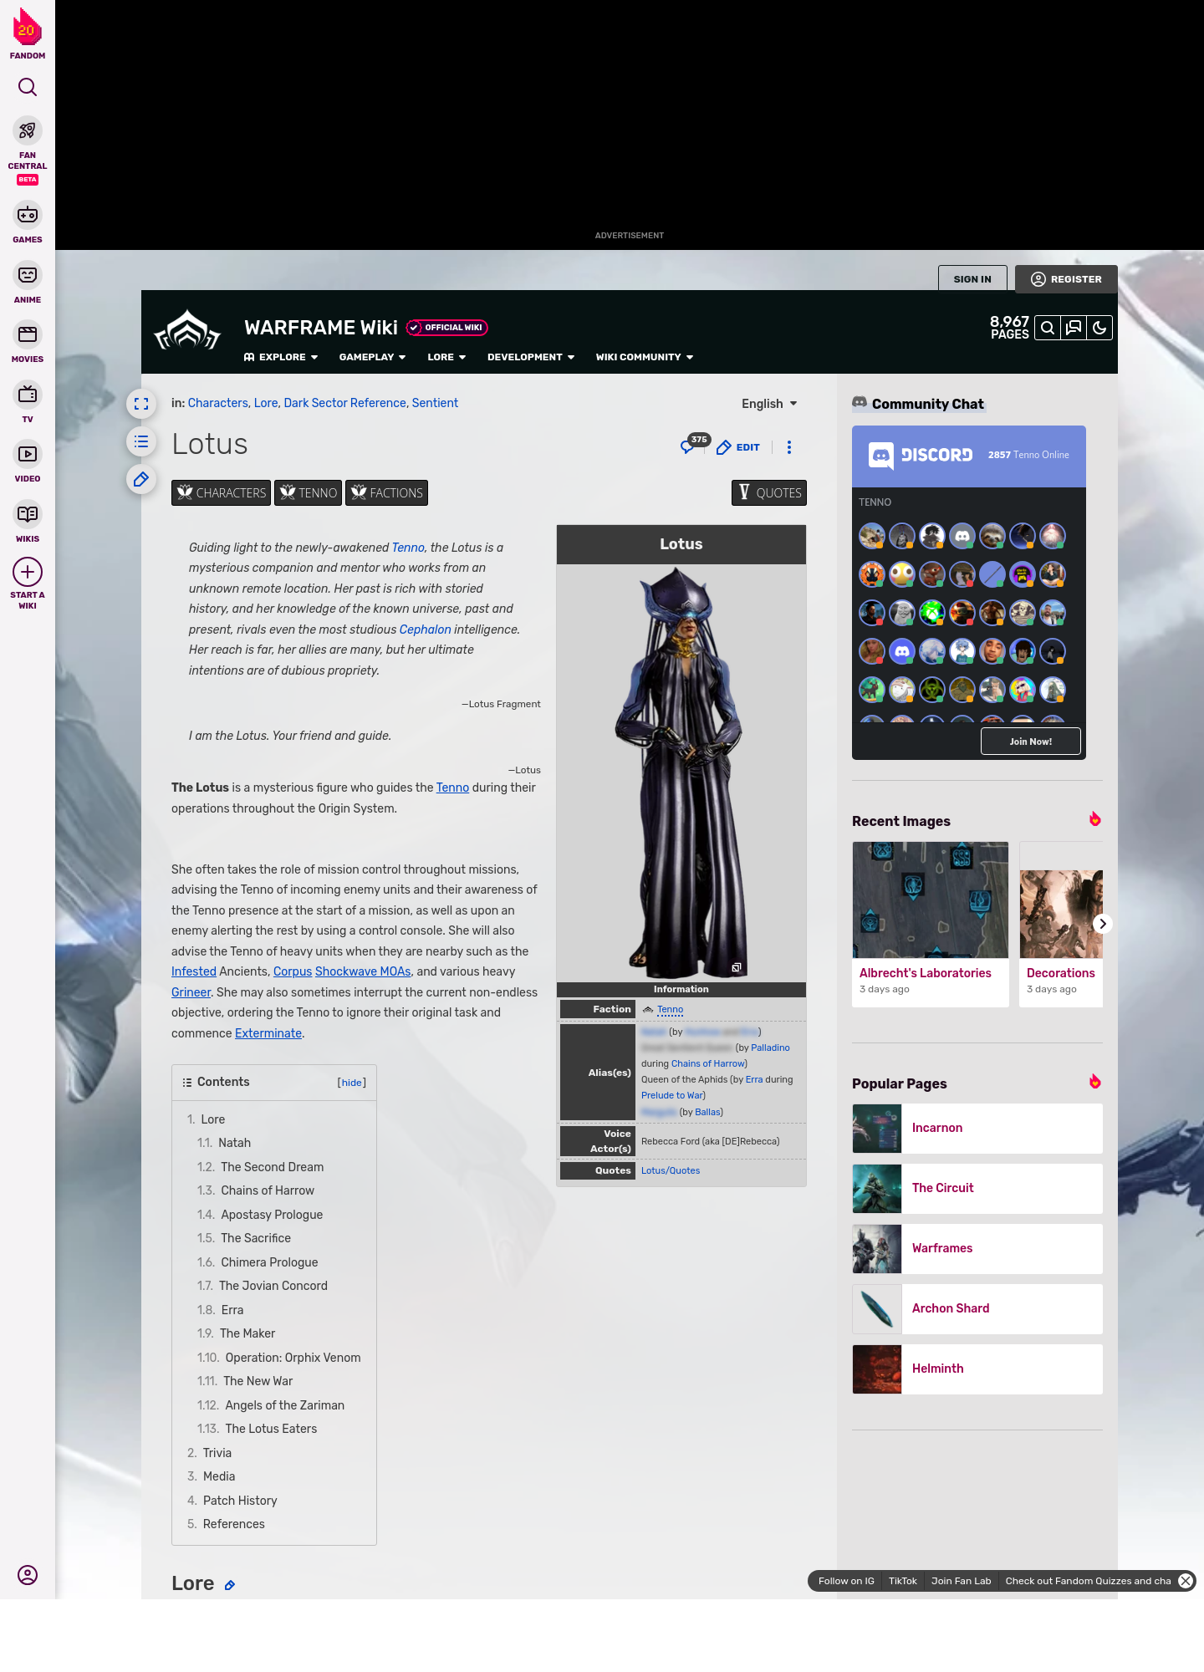Open the English language dropdown

pos(769,404)
